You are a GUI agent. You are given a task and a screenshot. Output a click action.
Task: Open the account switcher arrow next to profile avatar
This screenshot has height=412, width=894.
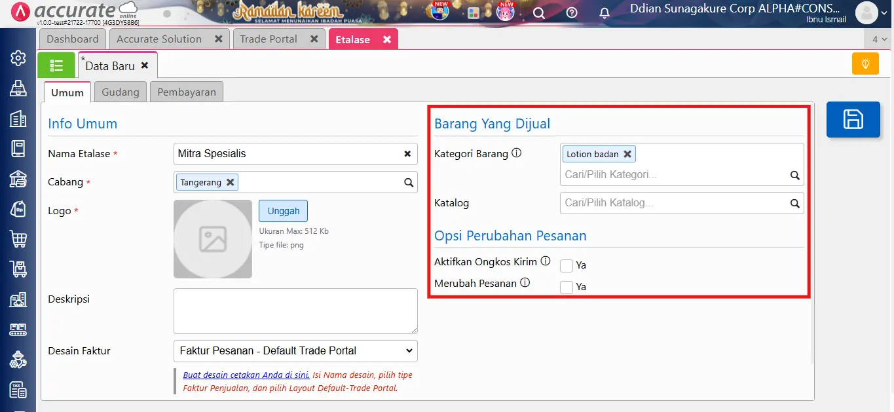coord(884,12)
